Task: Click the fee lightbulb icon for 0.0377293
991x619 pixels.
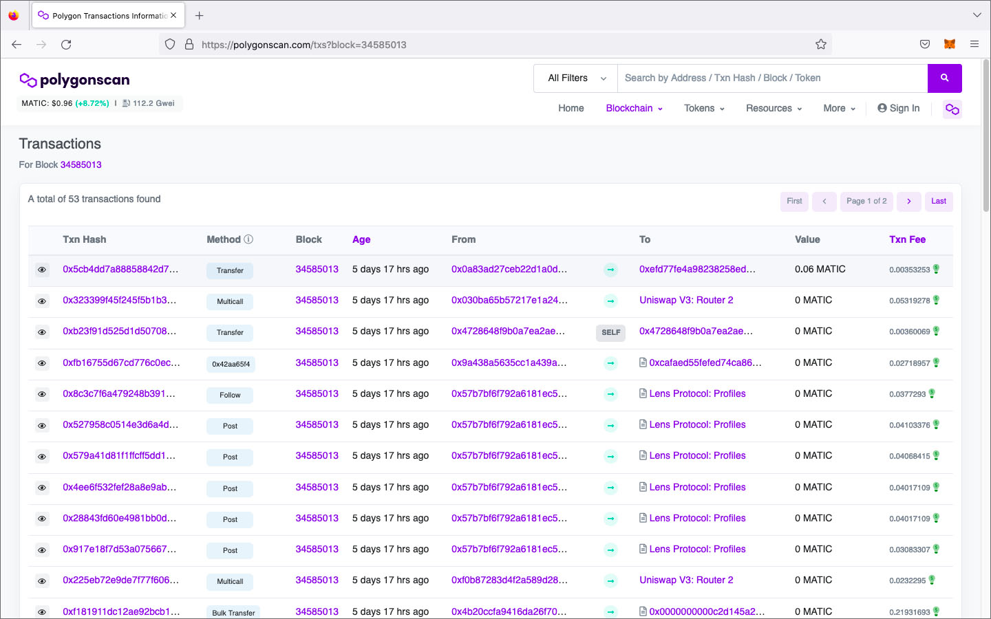Action: [x=932, y=393]
